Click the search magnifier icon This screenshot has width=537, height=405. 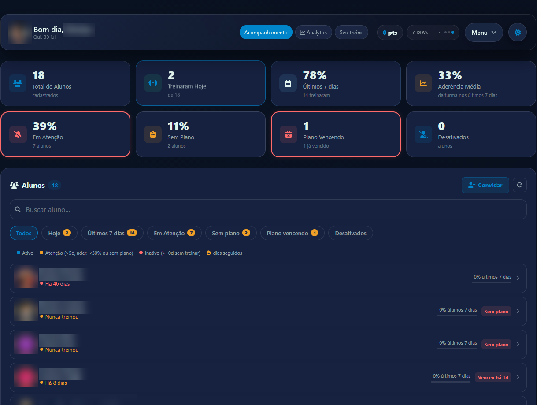click(x=18, y=210)
